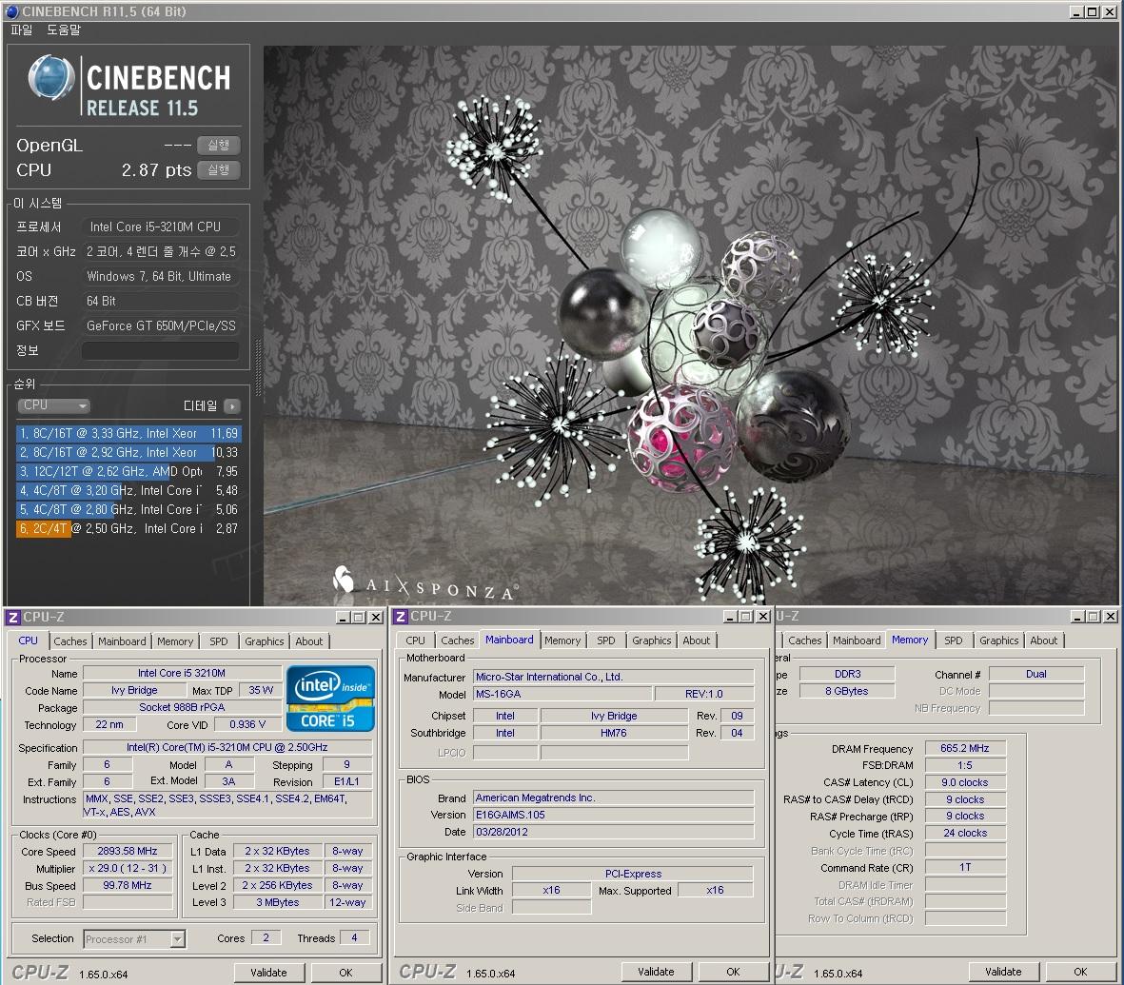
Task: Switch to Memory tab in middle CPU-Z
Action: [x=562, y=640]
